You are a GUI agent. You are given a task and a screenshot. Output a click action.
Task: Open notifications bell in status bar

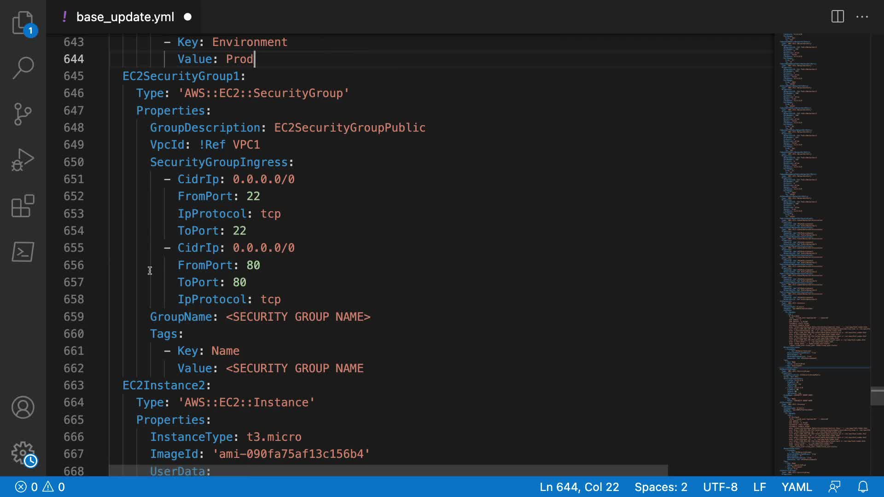click(863, 487)
